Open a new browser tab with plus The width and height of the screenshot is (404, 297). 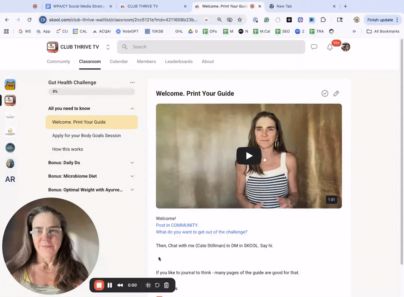345,6
